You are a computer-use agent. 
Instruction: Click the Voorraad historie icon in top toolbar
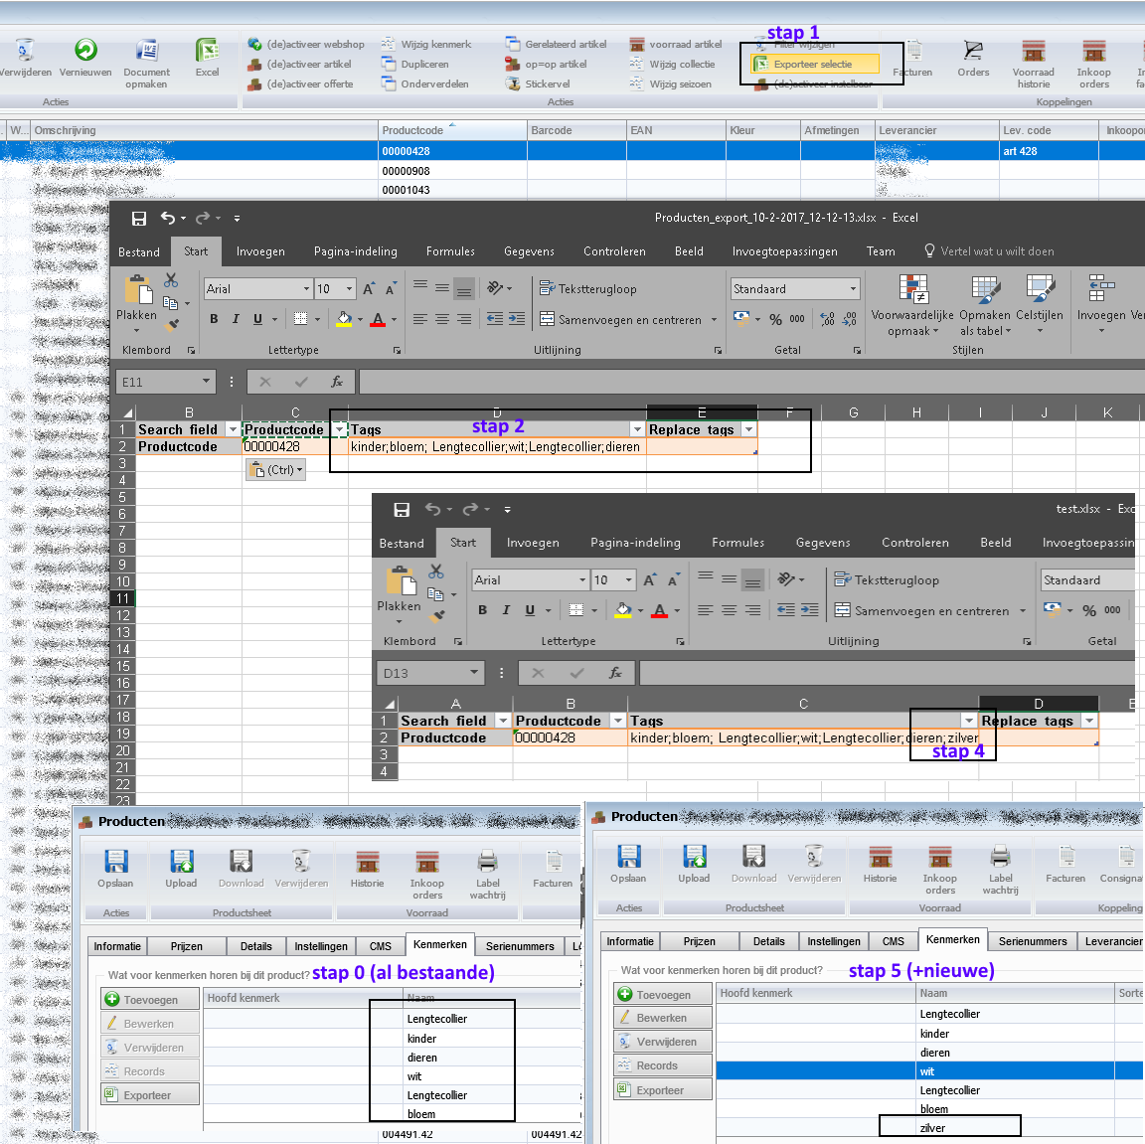pyautogui.click(x=1033, y=51)
